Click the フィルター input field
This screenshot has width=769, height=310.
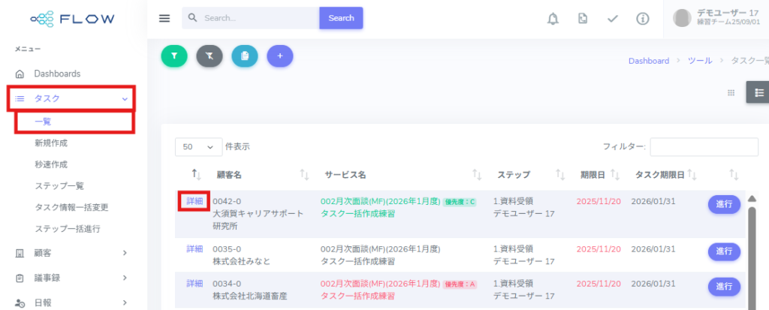pyautogui.click(x=704, y=147)
